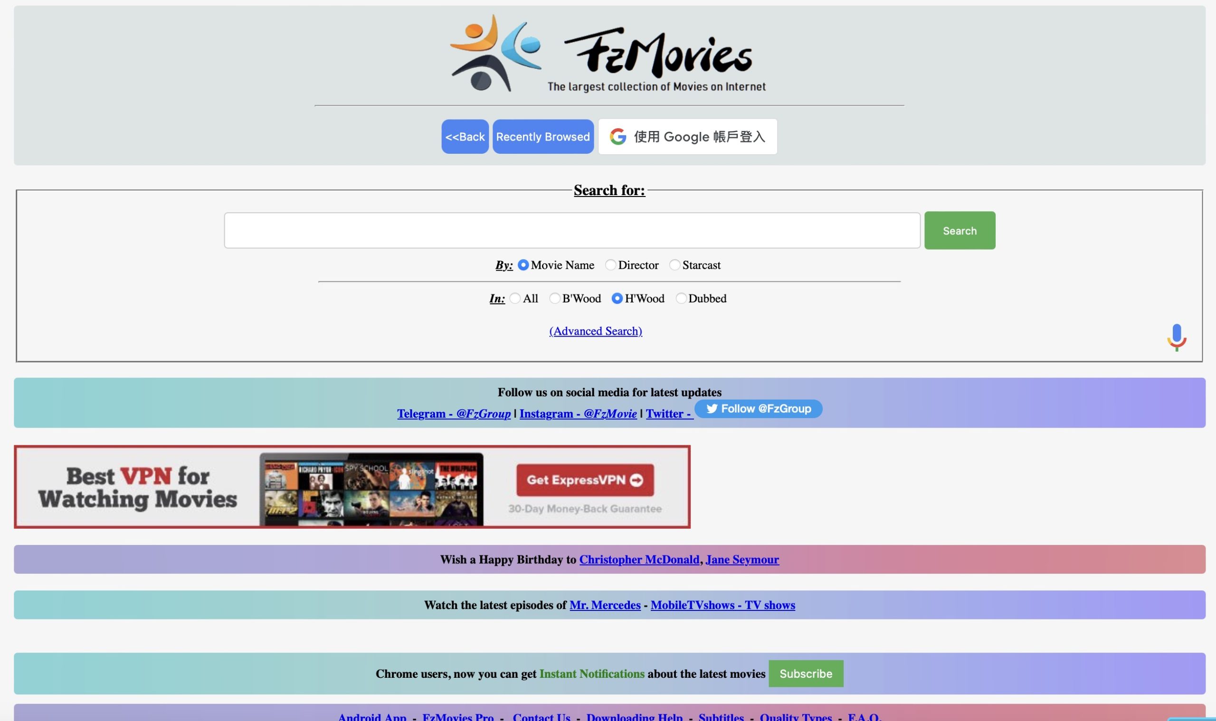Click the Twitter Follow @FzGroup button

click(758, 409)
